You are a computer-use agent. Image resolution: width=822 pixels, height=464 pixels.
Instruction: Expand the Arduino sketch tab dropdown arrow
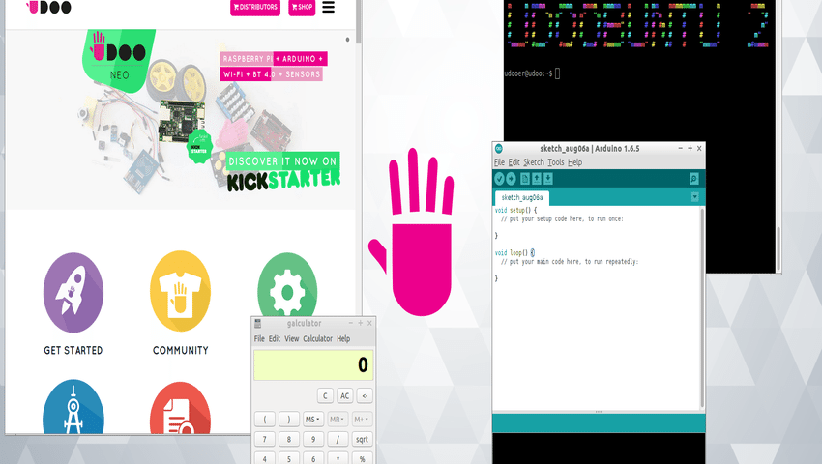[x=694, y=197]
